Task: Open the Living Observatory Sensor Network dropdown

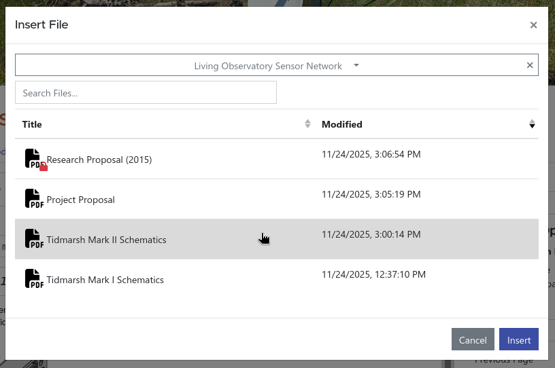Action: 267,66
